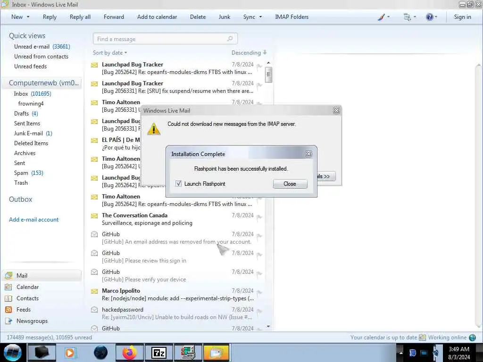Open the Drafts folder
This screenshot has width=483, height=362.
[x=26, y=113]
